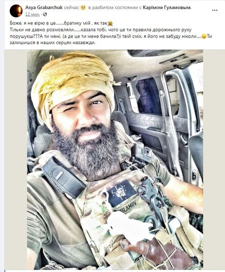Open the post options three-dot menu
Screen dimensions: 225x272
tap(215, 10)
